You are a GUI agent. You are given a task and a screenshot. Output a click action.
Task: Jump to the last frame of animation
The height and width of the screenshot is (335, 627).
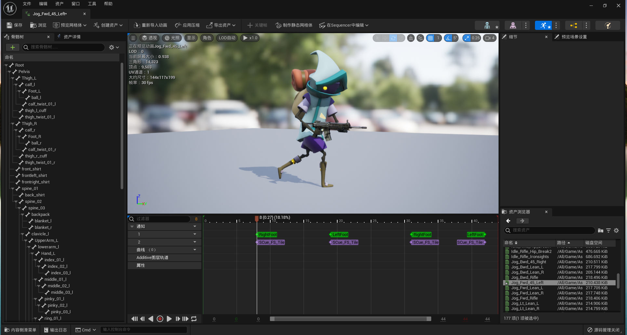click(x=185, y=319)
